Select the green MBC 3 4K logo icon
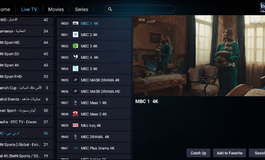The height and width of the screenshot is (160, 265). coord(75,46)
